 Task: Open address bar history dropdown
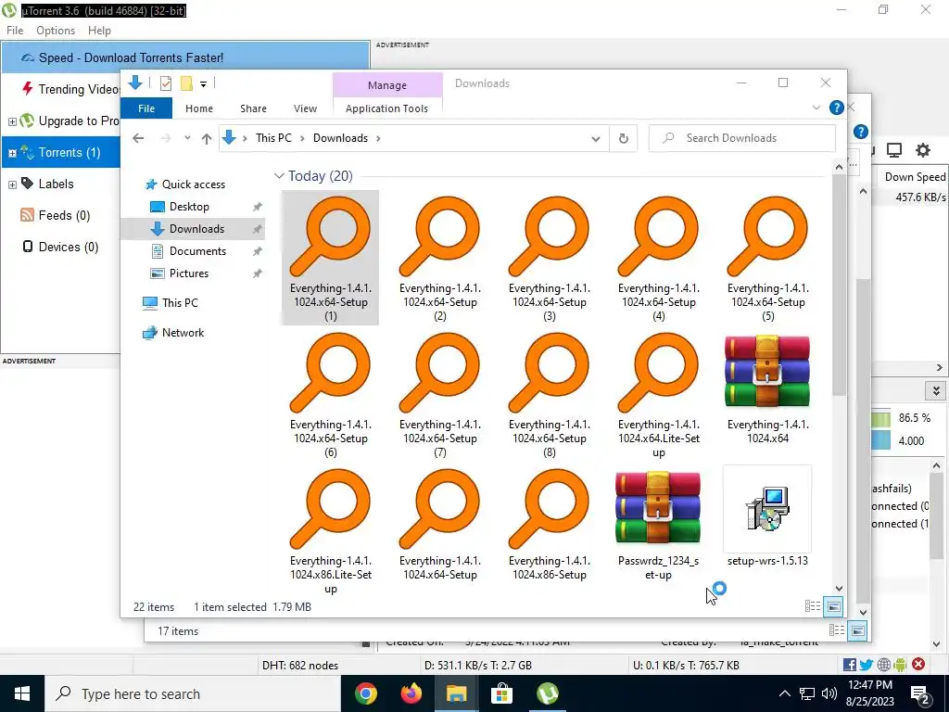(x=596, y=139)
